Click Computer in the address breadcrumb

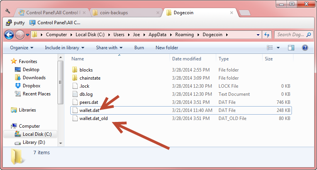(56, 35)
